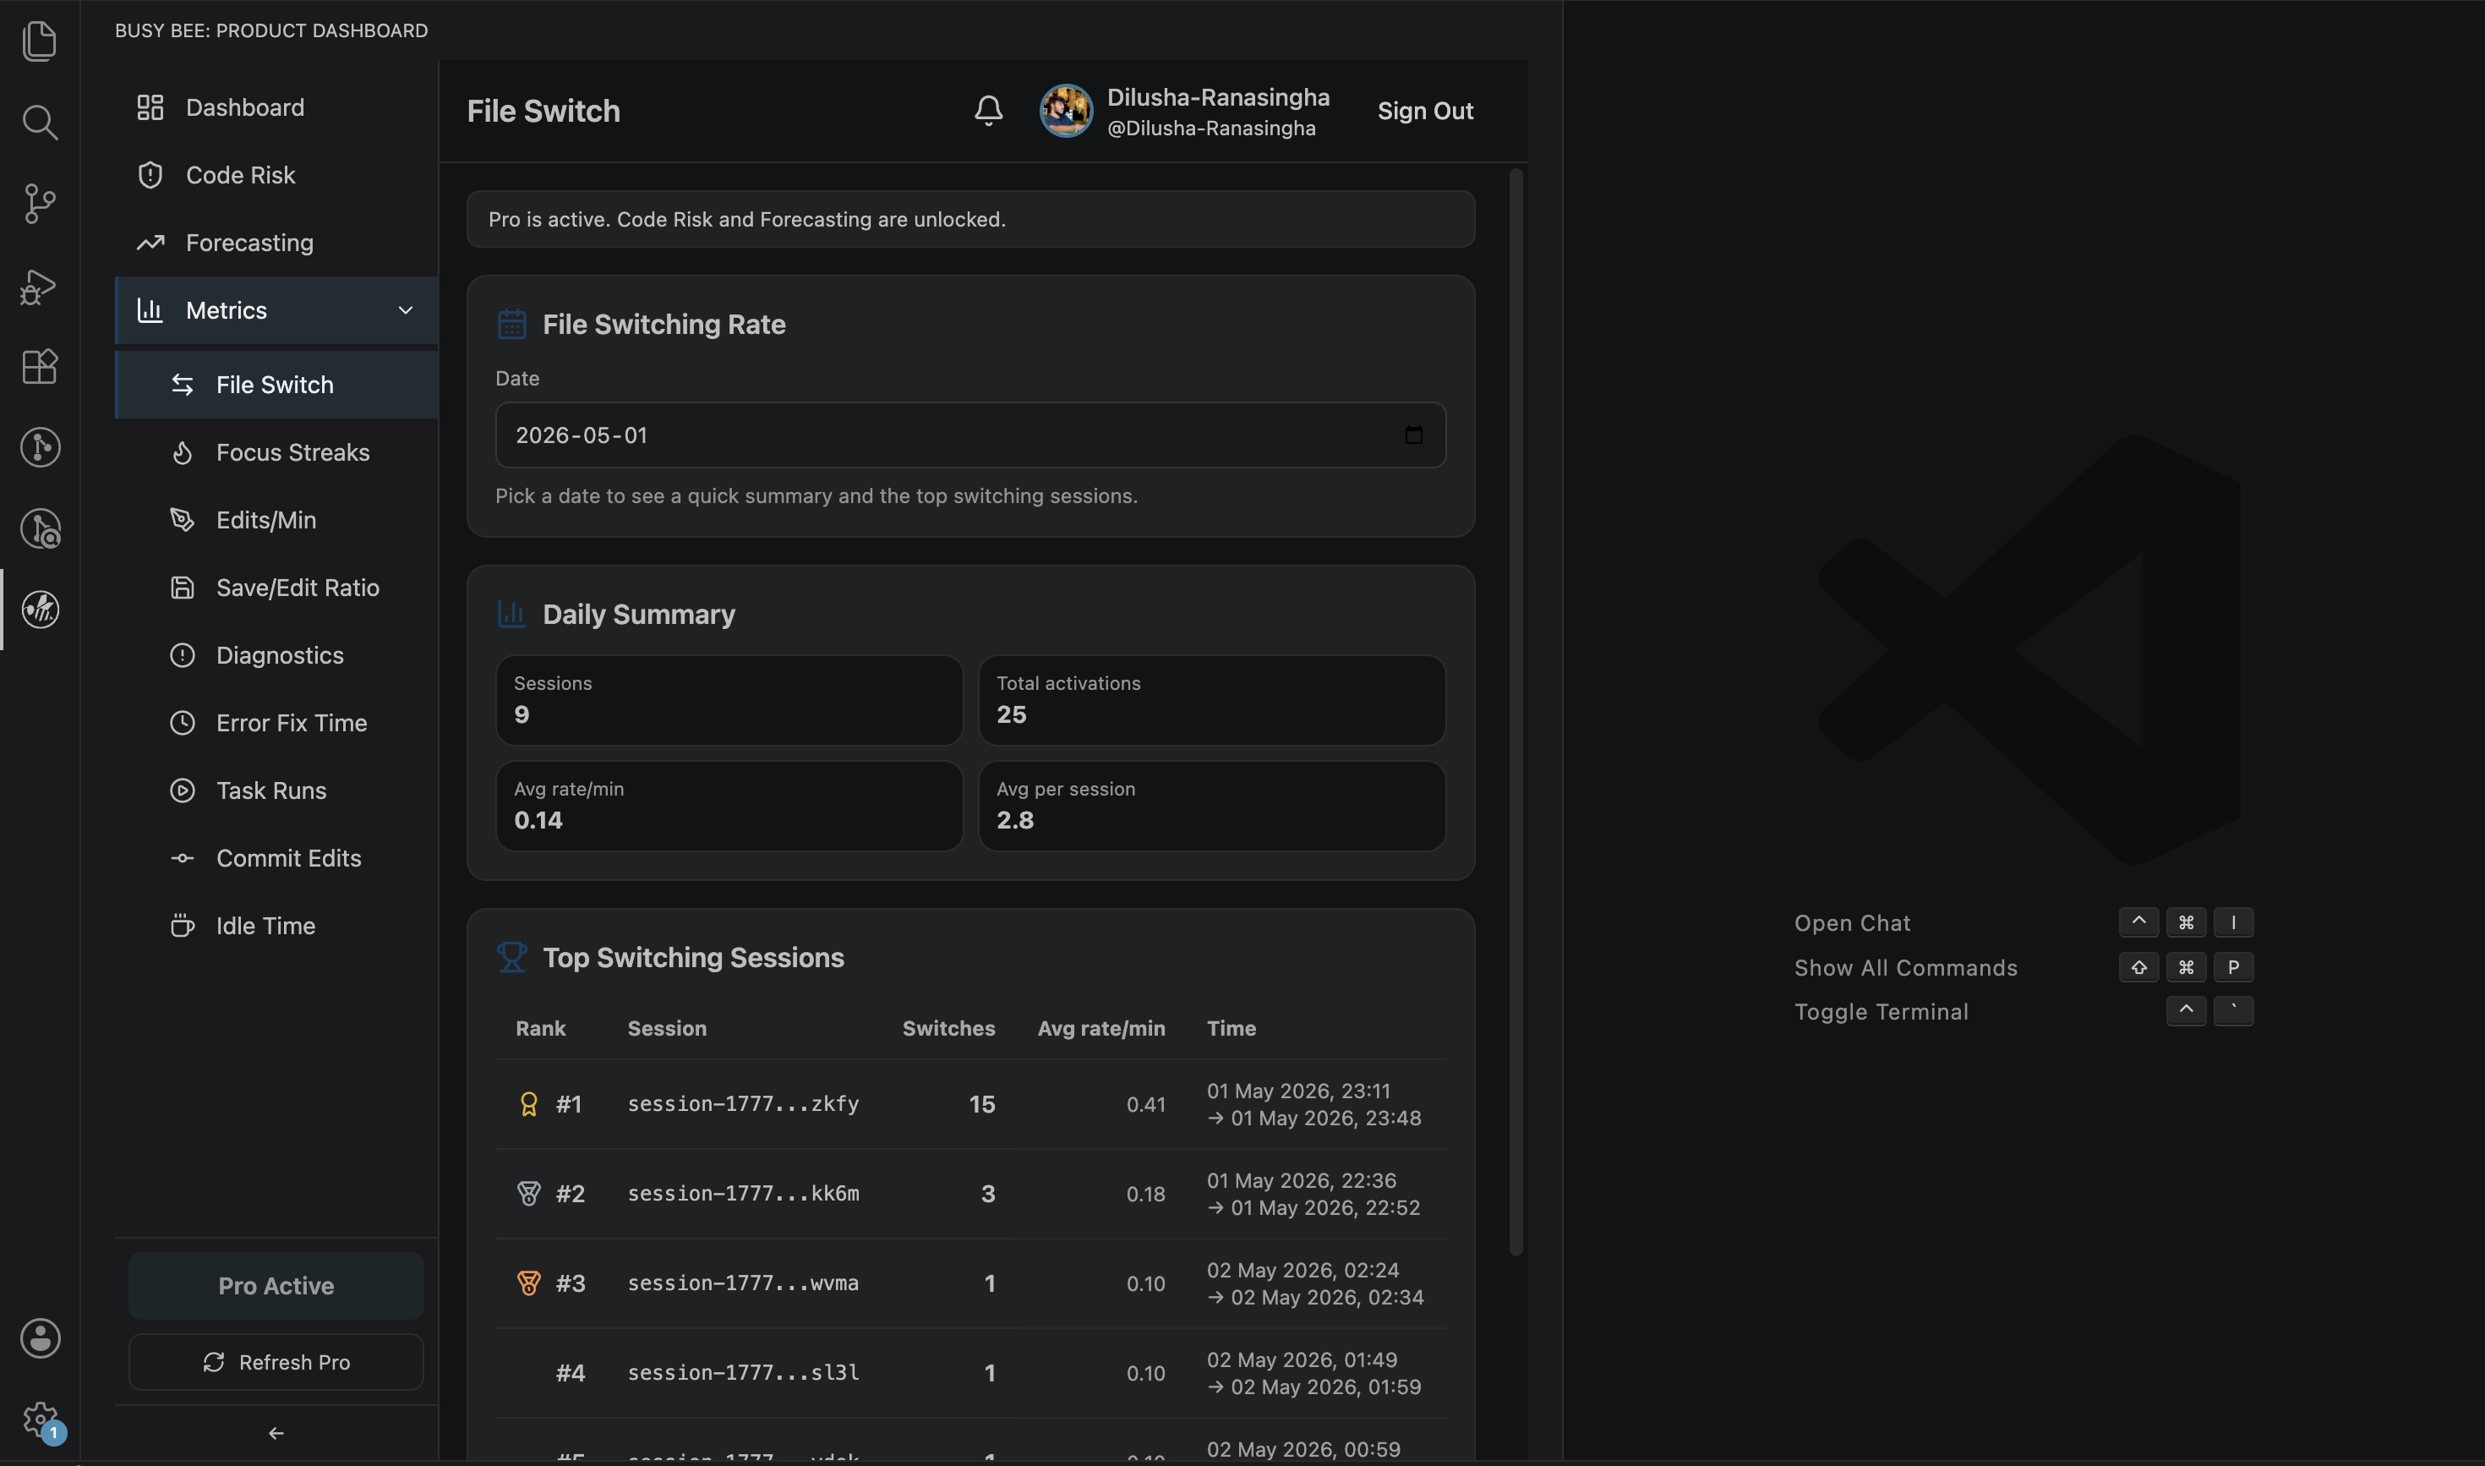Screen dimensions: 2485x1466
Task: Click the Sign Out button
Action: coord(1425,111)
